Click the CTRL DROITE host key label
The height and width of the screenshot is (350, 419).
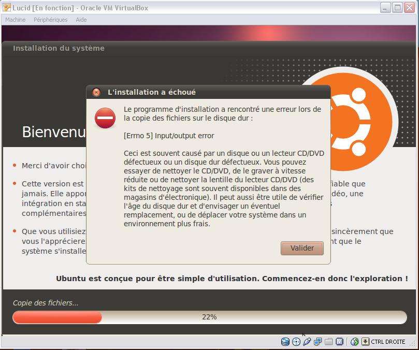388,342
